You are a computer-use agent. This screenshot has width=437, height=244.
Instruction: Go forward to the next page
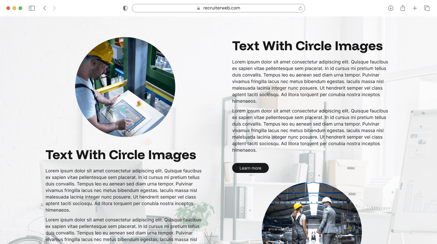coord(54,8)
